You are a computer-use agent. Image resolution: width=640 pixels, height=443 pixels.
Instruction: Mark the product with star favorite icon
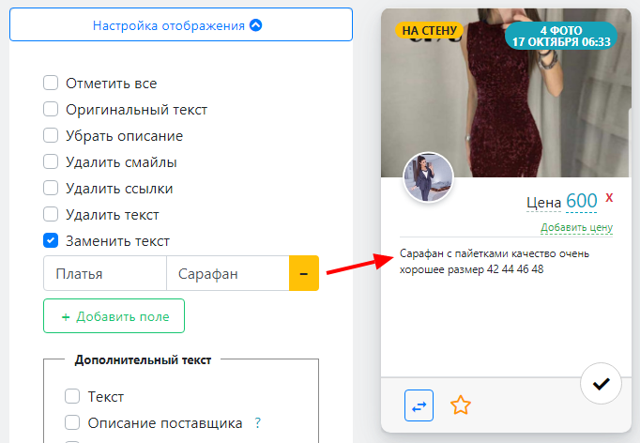[460, 405]
